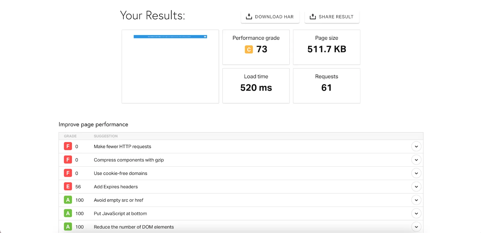Click the F grade icon beside gzip suggestion
The image size is (481, 233).
coord(68,160)
